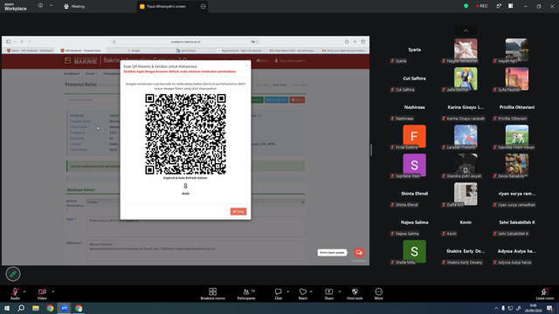This screenshot has height=314, width=559.
Task: Select Shella Millu's participant tile
Action: click(414, 251)
